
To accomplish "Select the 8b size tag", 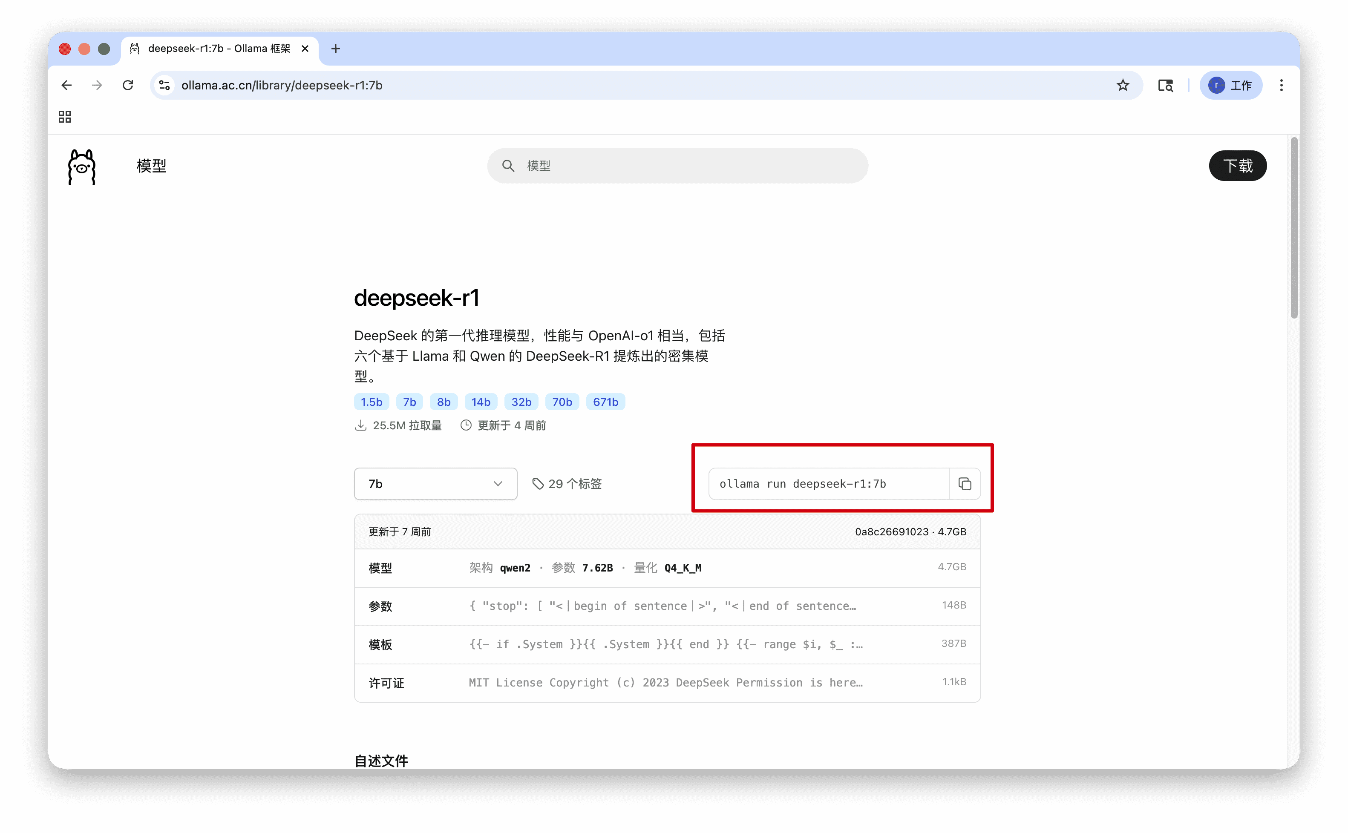I will 444,402.
